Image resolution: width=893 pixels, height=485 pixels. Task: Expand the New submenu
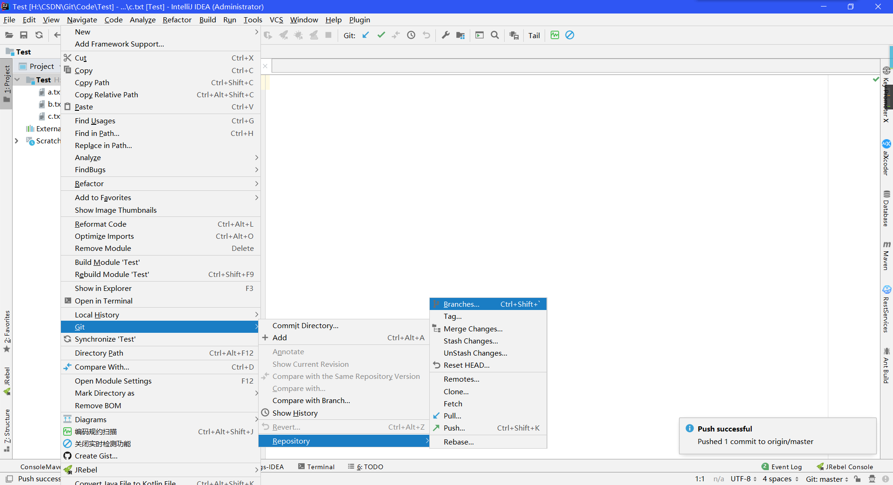160,32
